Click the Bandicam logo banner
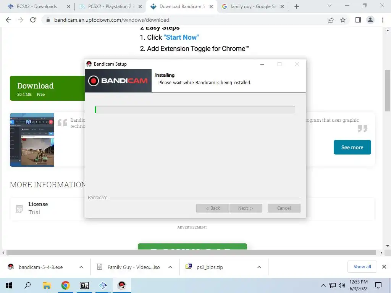This screenshot has width=391, height=293. [x=118, y=81]
